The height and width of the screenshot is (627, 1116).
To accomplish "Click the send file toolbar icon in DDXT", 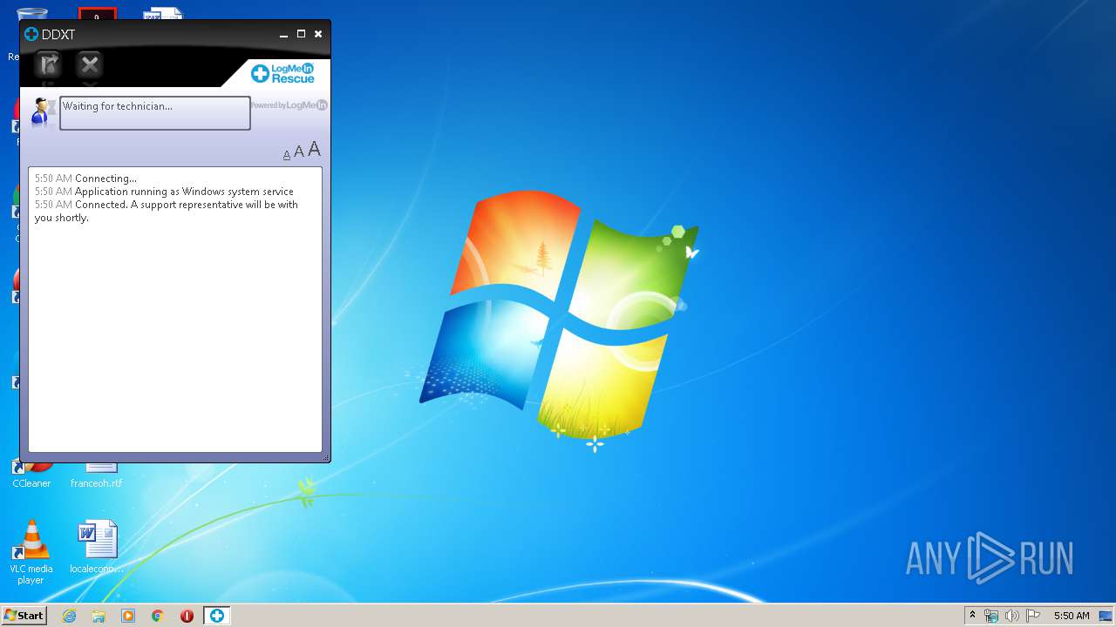I will tap(47, 64).
